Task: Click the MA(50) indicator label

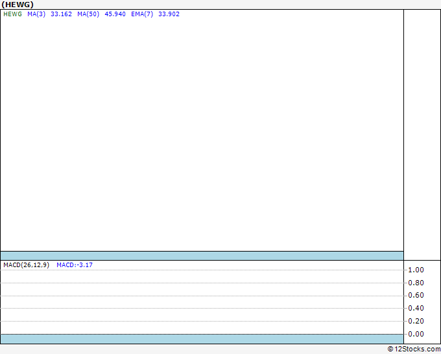Action: (x=88, y=14)
